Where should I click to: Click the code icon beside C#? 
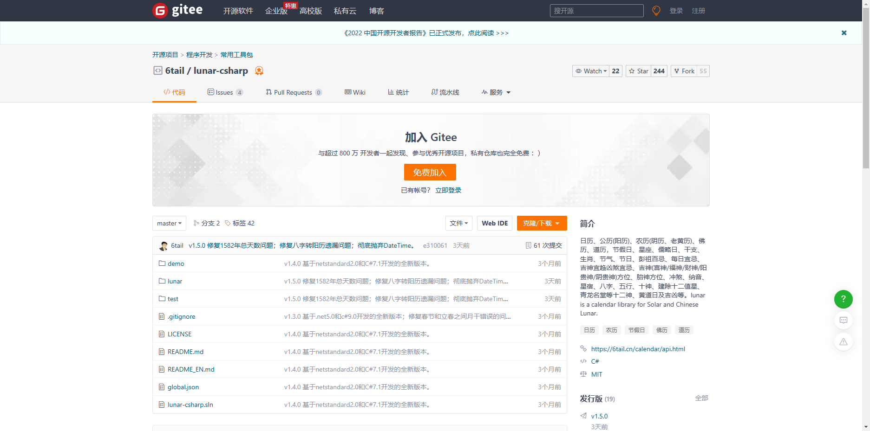[583, 361]
